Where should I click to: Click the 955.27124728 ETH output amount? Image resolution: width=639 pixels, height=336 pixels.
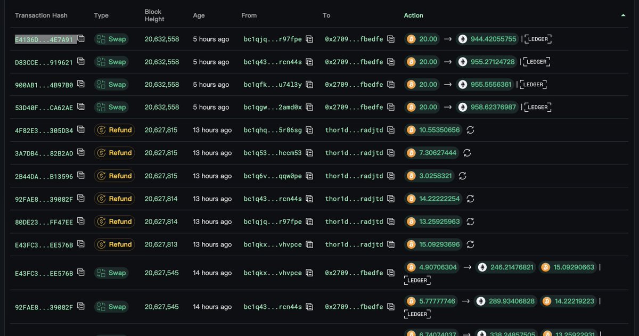tap(486, 62)
